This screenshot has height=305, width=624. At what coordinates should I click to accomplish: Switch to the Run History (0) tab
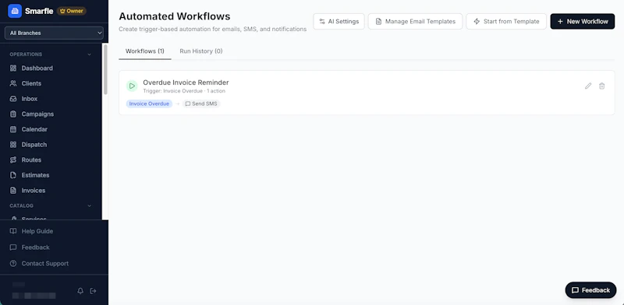click(x=201, y=51)
